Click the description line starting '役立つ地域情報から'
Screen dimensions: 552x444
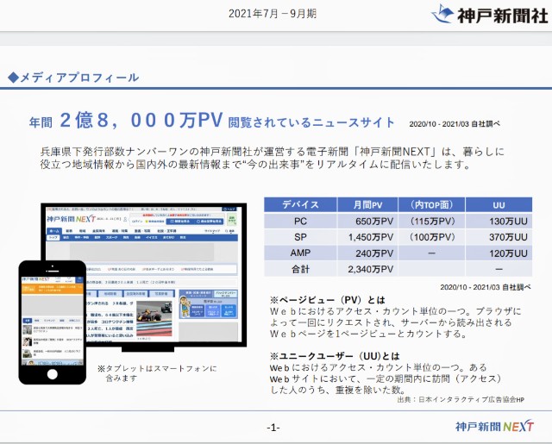click(x=255, y=165)
